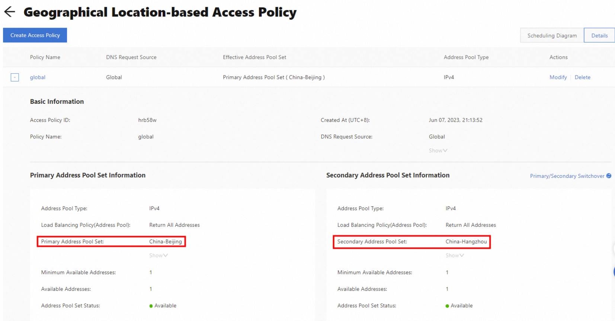The height and width of the screenshot is (321, 615).
Task: Go back using the left arrow icon
Action: (10, 12)
